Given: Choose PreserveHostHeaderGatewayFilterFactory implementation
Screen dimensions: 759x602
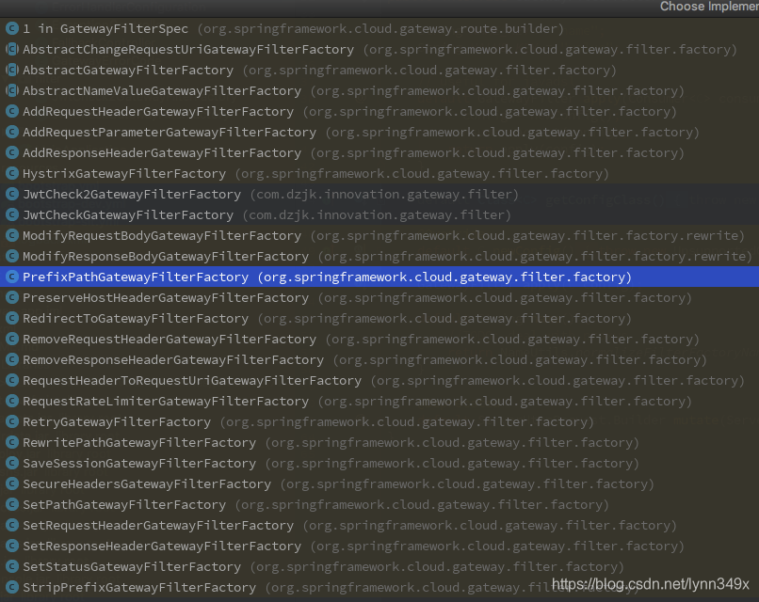Looking at the screenshot, I should 379,297.
